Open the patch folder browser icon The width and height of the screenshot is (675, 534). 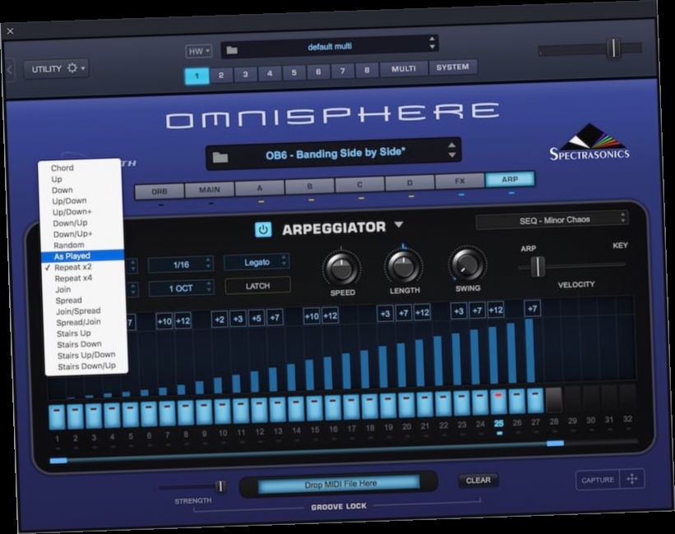(x=220, y=158)
